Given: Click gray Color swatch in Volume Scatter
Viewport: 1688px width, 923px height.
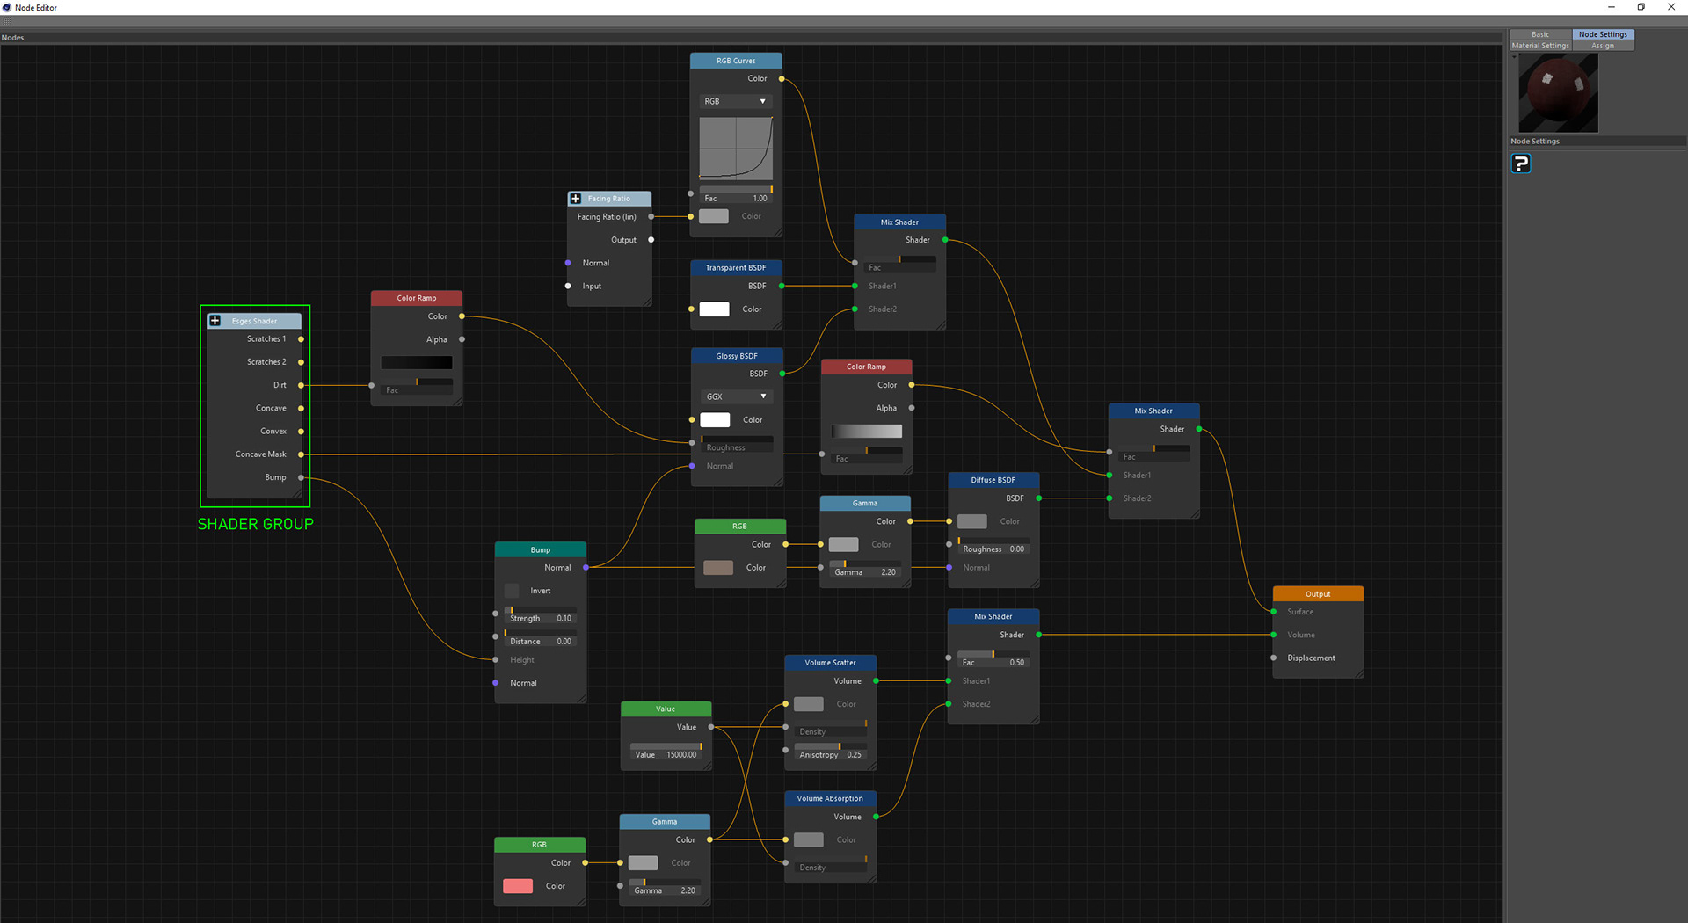Looking at the screenshot, I should pos(809,704).
